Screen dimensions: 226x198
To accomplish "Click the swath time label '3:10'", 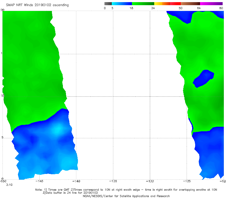I will click(9, 185).
